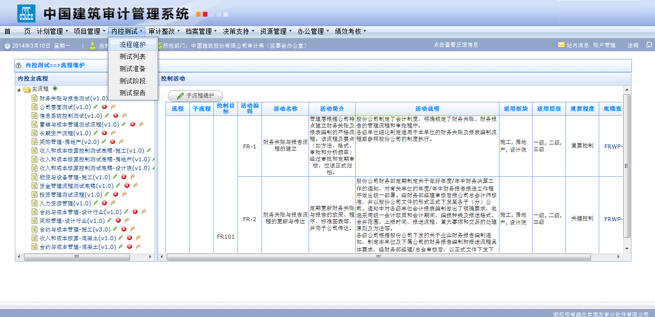Select 测试列表 from the open menu
655x317 pixels.
133,57
